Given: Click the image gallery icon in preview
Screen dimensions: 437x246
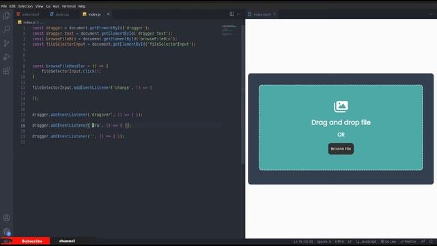Looking at the screenshot, I should pos(341,107).
